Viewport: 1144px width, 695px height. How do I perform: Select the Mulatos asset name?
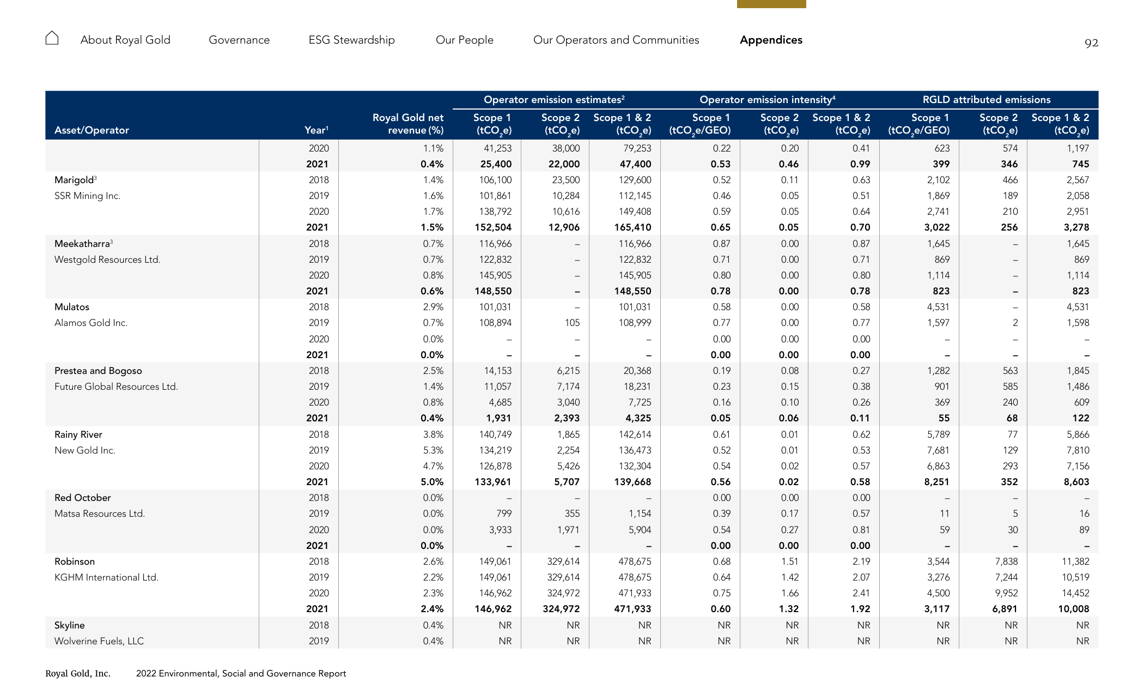click(72, 307)
